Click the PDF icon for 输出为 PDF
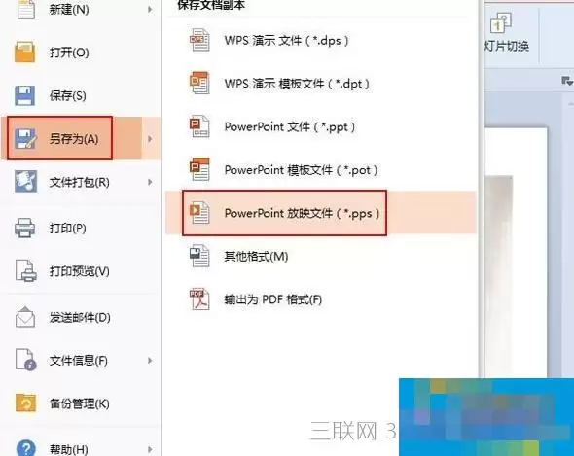Screen dimensions: 574x456 199,299
